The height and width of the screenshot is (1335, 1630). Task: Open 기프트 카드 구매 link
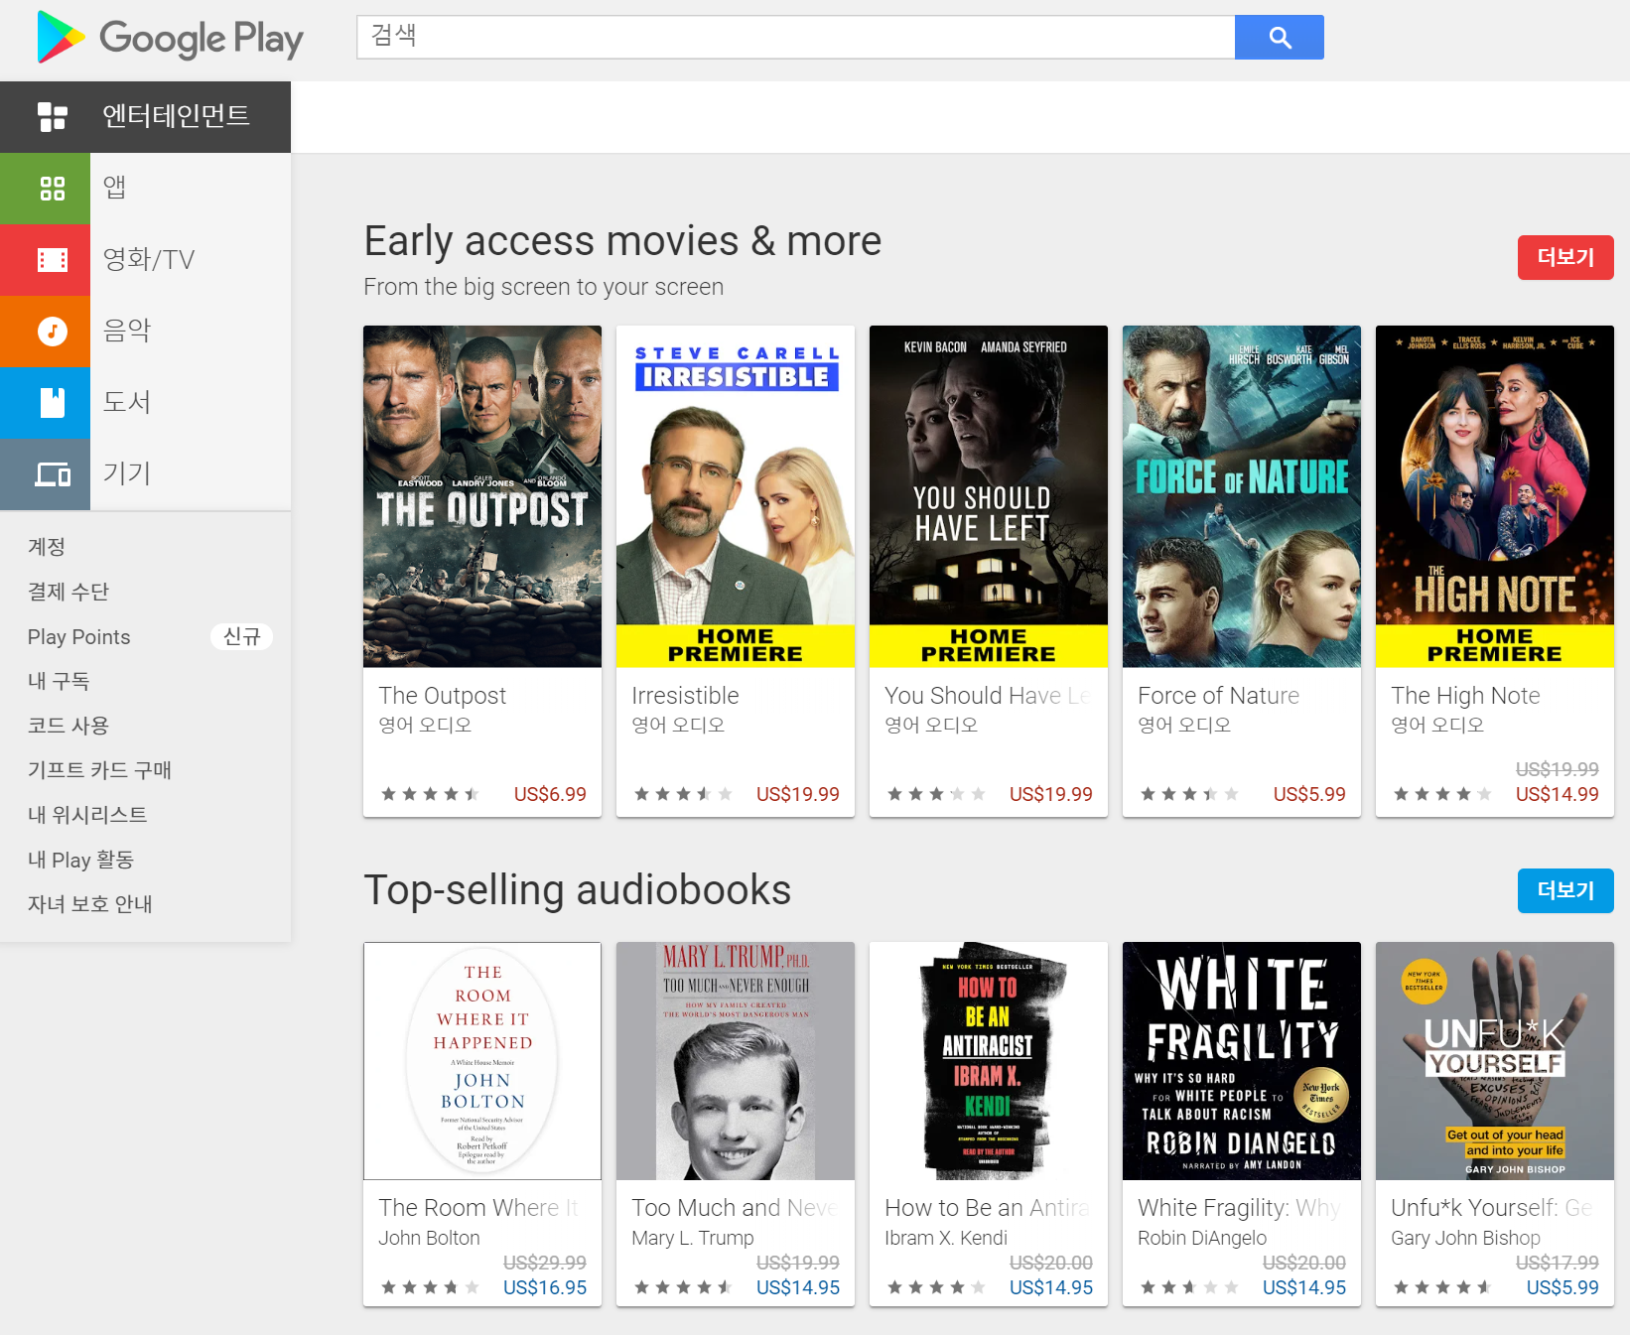99,770
